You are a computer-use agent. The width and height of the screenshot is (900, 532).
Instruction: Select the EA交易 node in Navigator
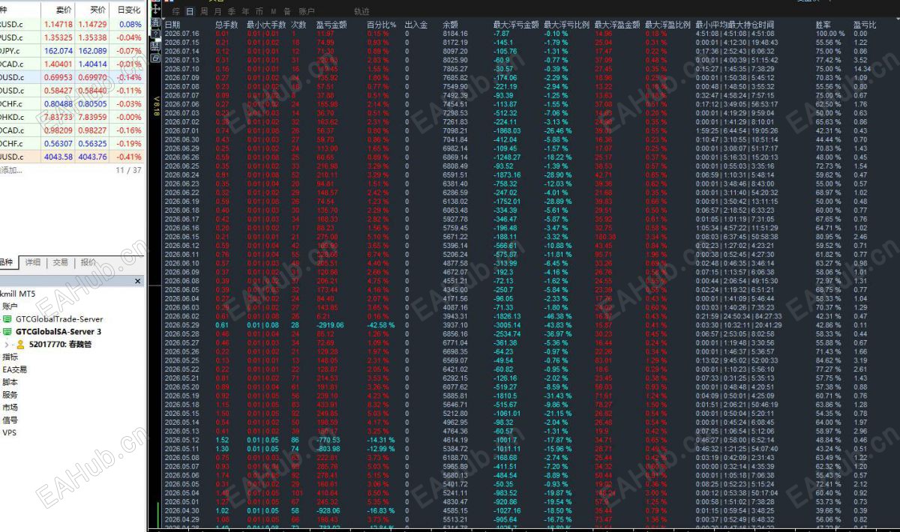[14, 369]
